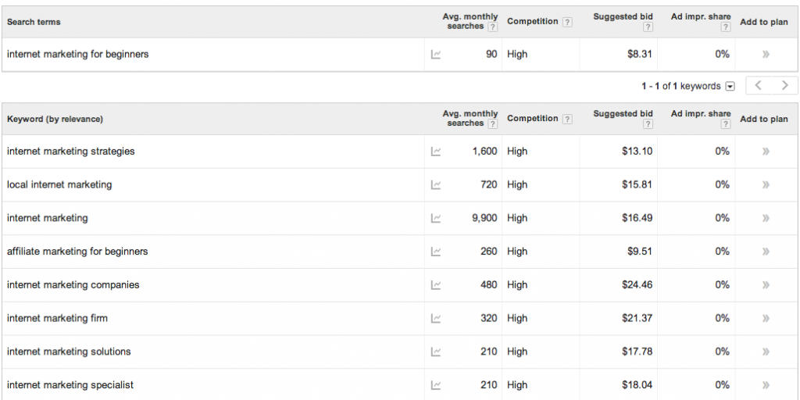Select the internet marketing specialist keyword text
The width and height of the screenshot is (800, 400).
[x=70, y=384]
